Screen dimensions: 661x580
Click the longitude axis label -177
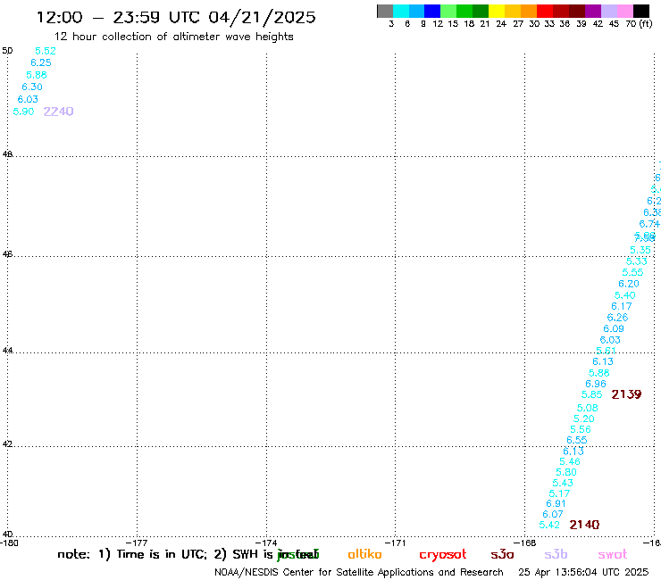tap(137, 543)
